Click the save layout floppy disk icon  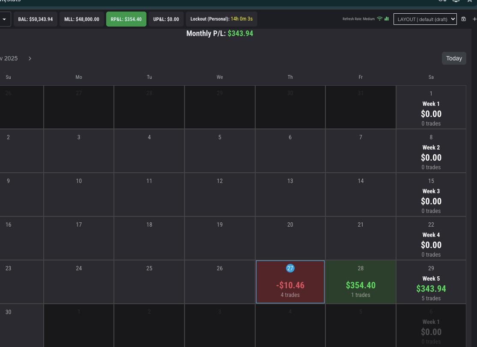point(464,19)
